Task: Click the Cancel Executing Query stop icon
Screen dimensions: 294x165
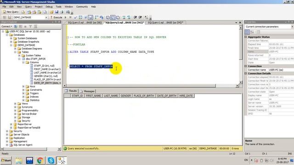Action: pos(70,17)
